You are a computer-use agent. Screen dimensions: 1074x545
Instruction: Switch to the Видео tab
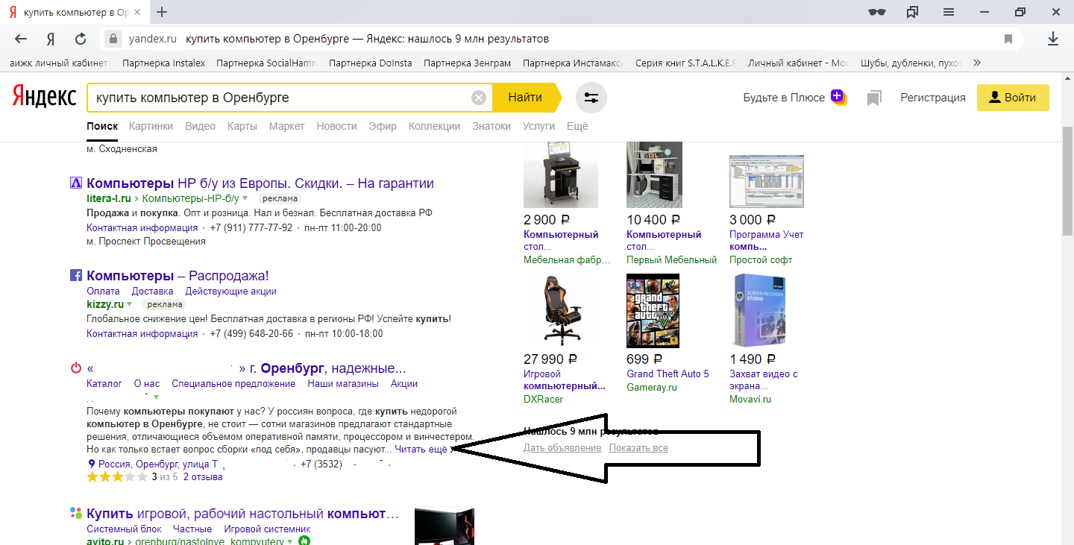coord(201,126)
